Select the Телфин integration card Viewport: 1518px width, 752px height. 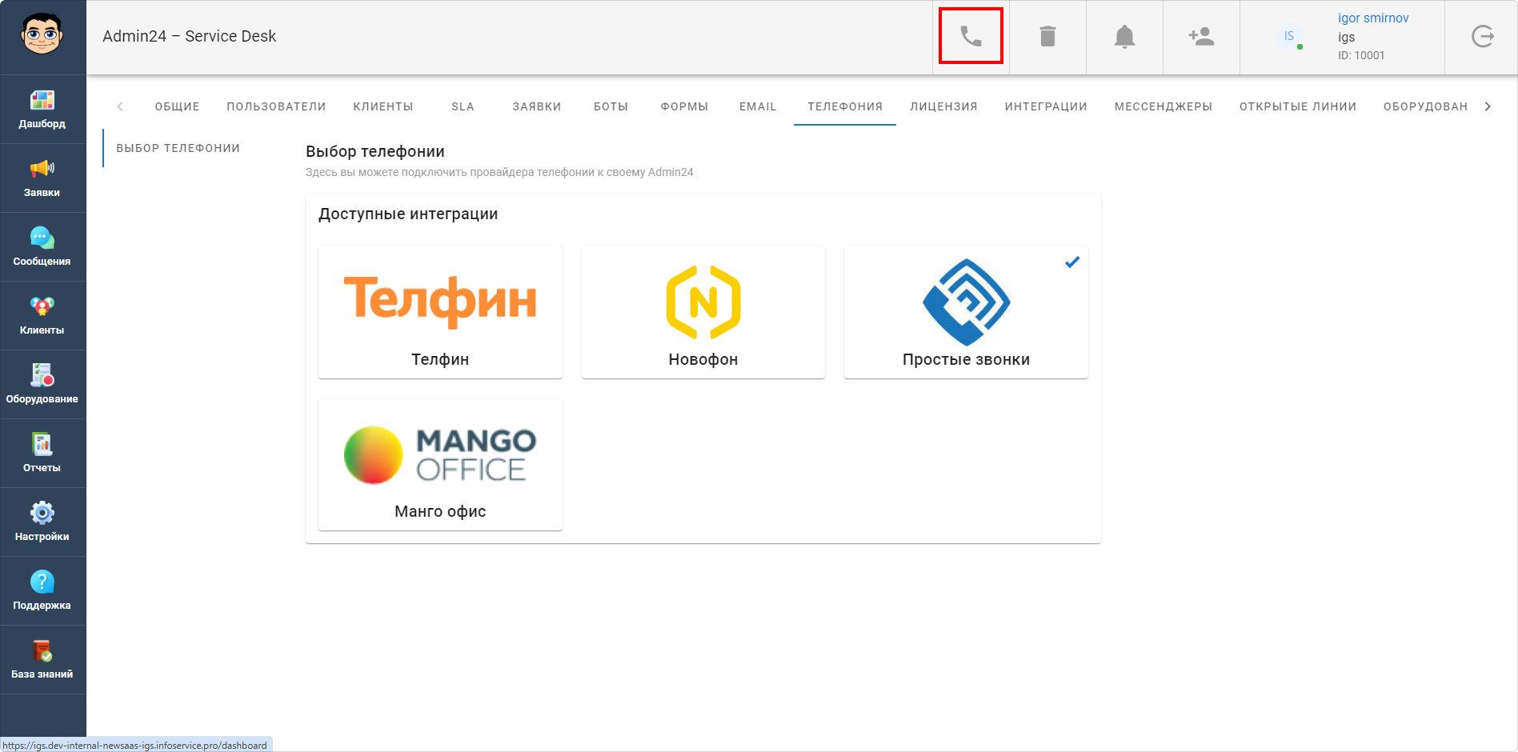(440, 312)
